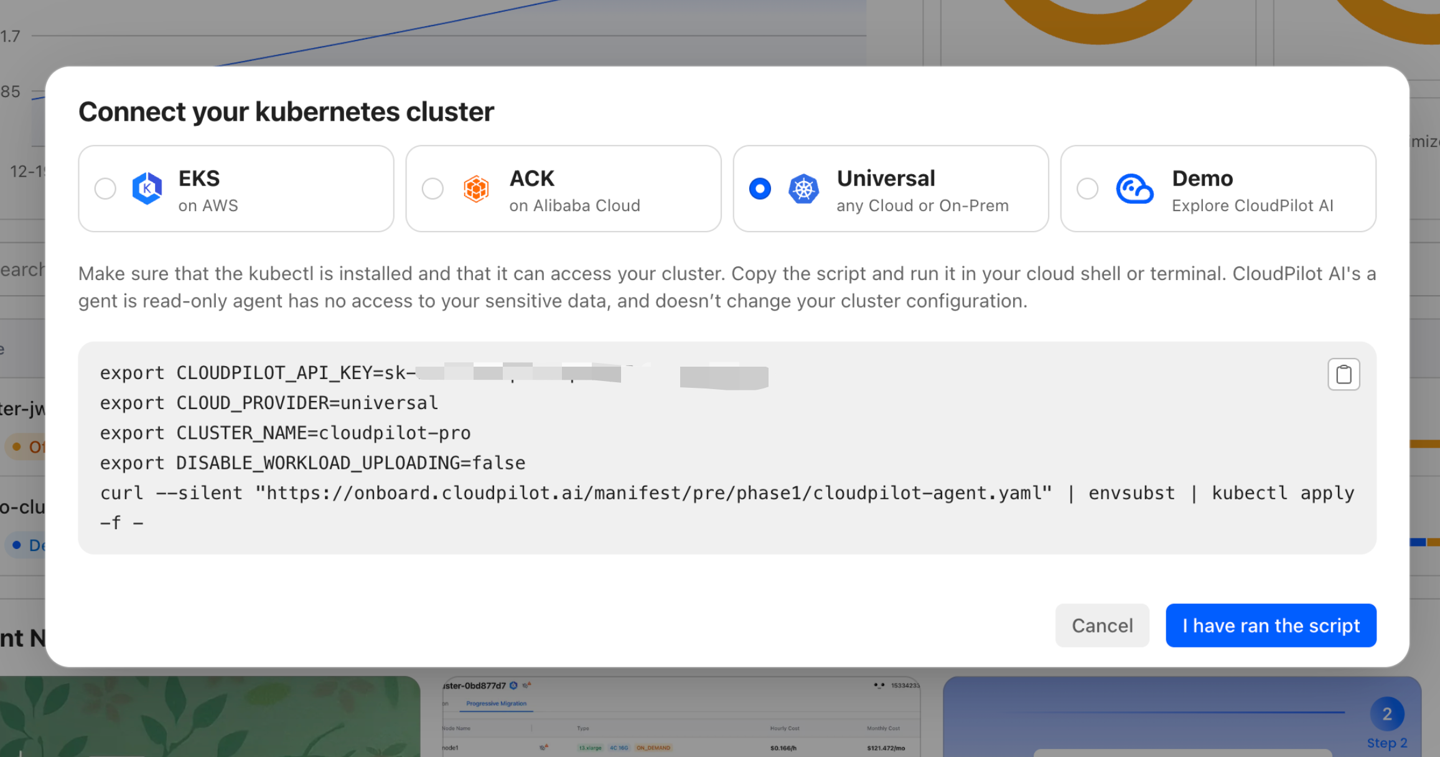Click the Step 2 circle indicator
This screenshot has height=757, width=1440.
1386,714
